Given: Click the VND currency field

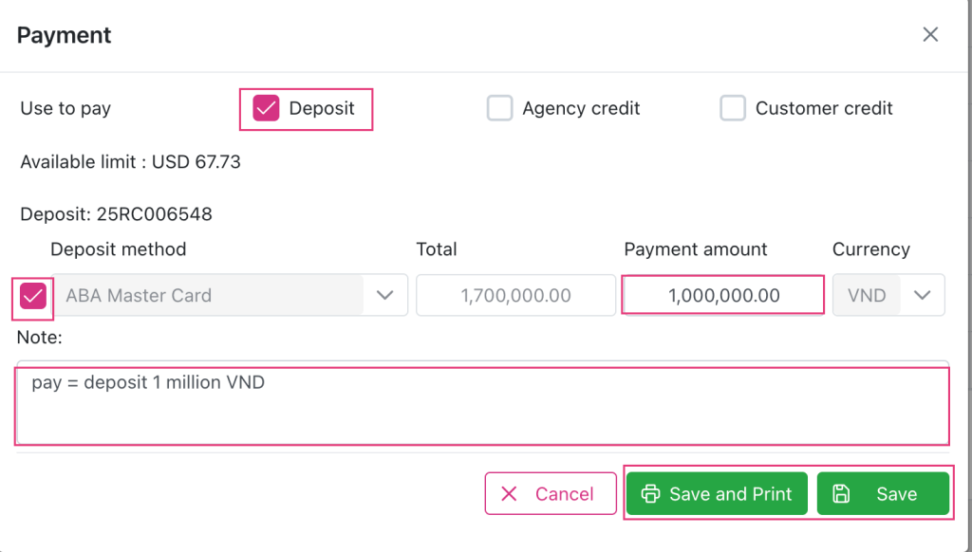Looking at the screenshot, I should click(x=867, y=296).
